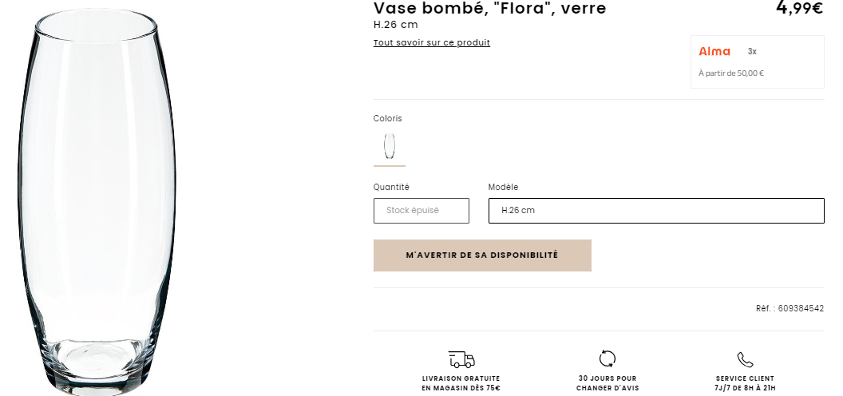Click the Alma logo
This screenshot has width=843, height=396.
714,52
